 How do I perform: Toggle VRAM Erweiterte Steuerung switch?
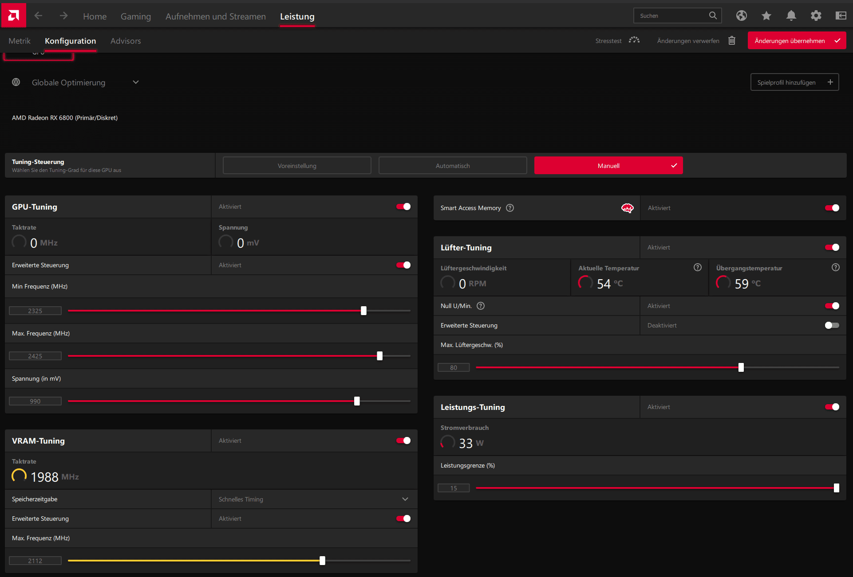tap(403, 519)
